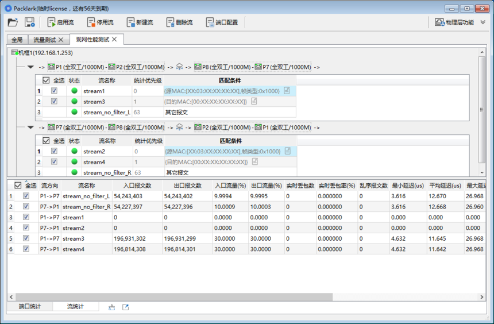Edit match condition icon for stream2
This screenshot has height=324, width=494.
(x=288, y=151)
